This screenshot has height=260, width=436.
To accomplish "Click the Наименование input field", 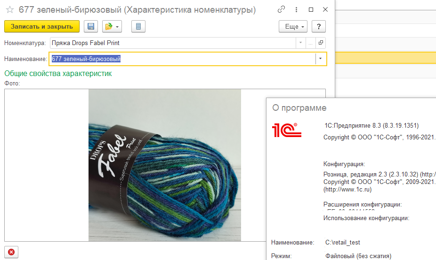I will pyautogui.click(x=182, y=59).
